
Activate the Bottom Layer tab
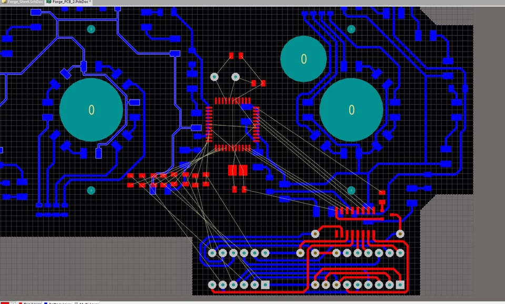click(57, 303)
